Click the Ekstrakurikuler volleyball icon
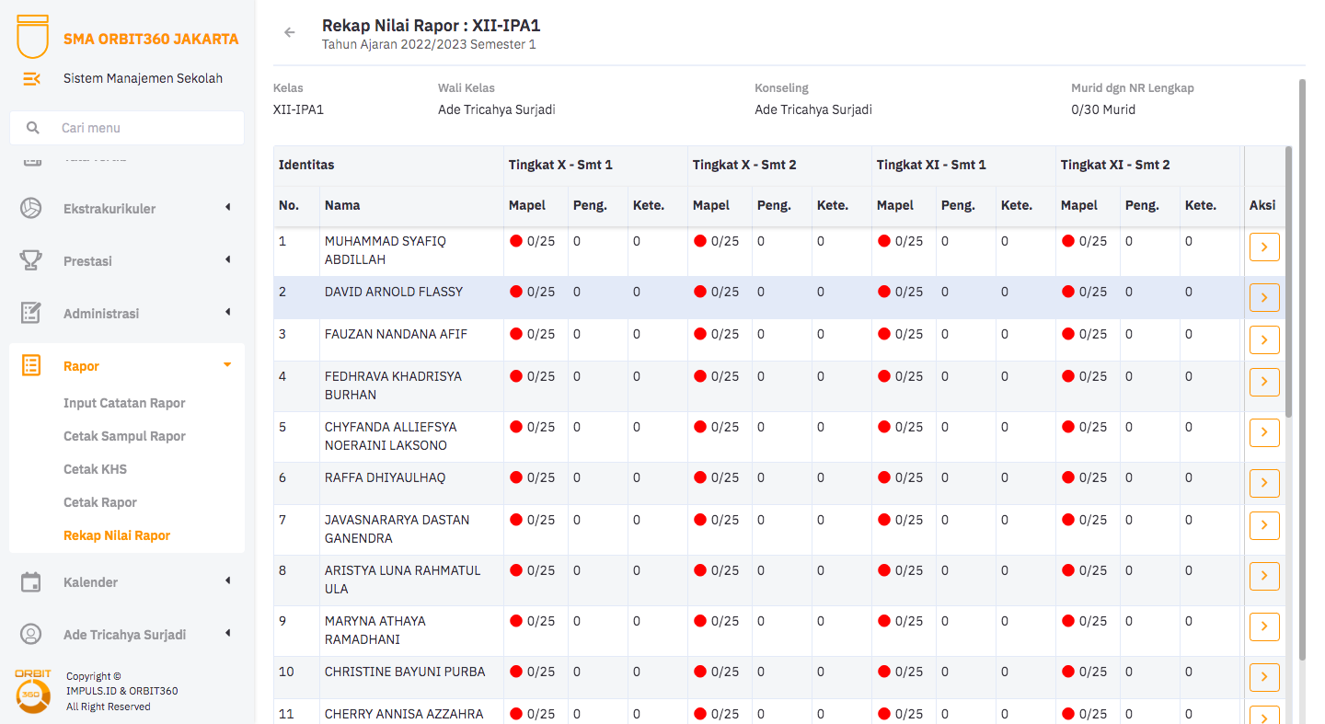Viewport: 1325px width, 724px height. pos(31,209)
